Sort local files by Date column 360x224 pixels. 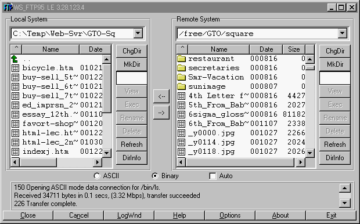tap(95, 49)
